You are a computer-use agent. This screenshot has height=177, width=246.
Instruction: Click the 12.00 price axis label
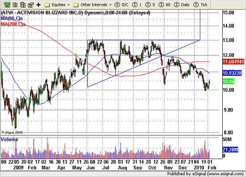click(229, 55)
